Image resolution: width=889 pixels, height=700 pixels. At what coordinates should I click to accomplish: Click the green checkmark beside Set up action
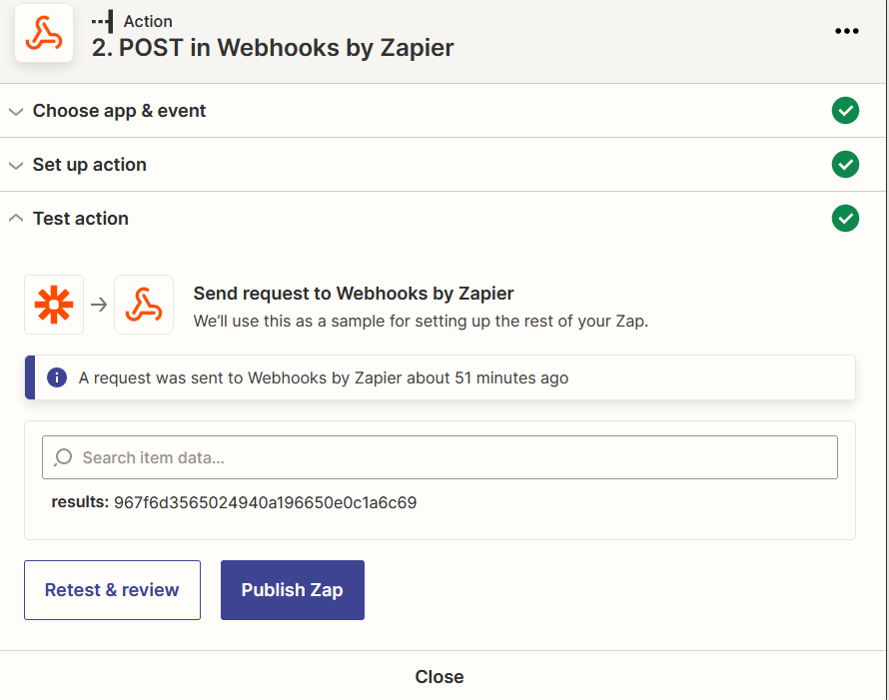pyautogui.click(x=845, y=165)
